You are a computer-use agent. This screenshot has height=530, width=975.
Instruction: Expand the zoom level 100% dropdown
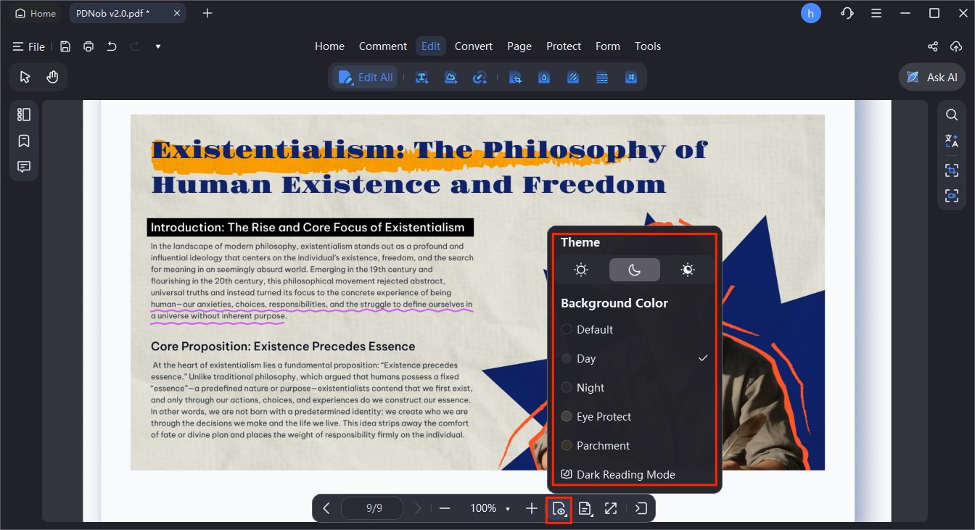point(508,509)
